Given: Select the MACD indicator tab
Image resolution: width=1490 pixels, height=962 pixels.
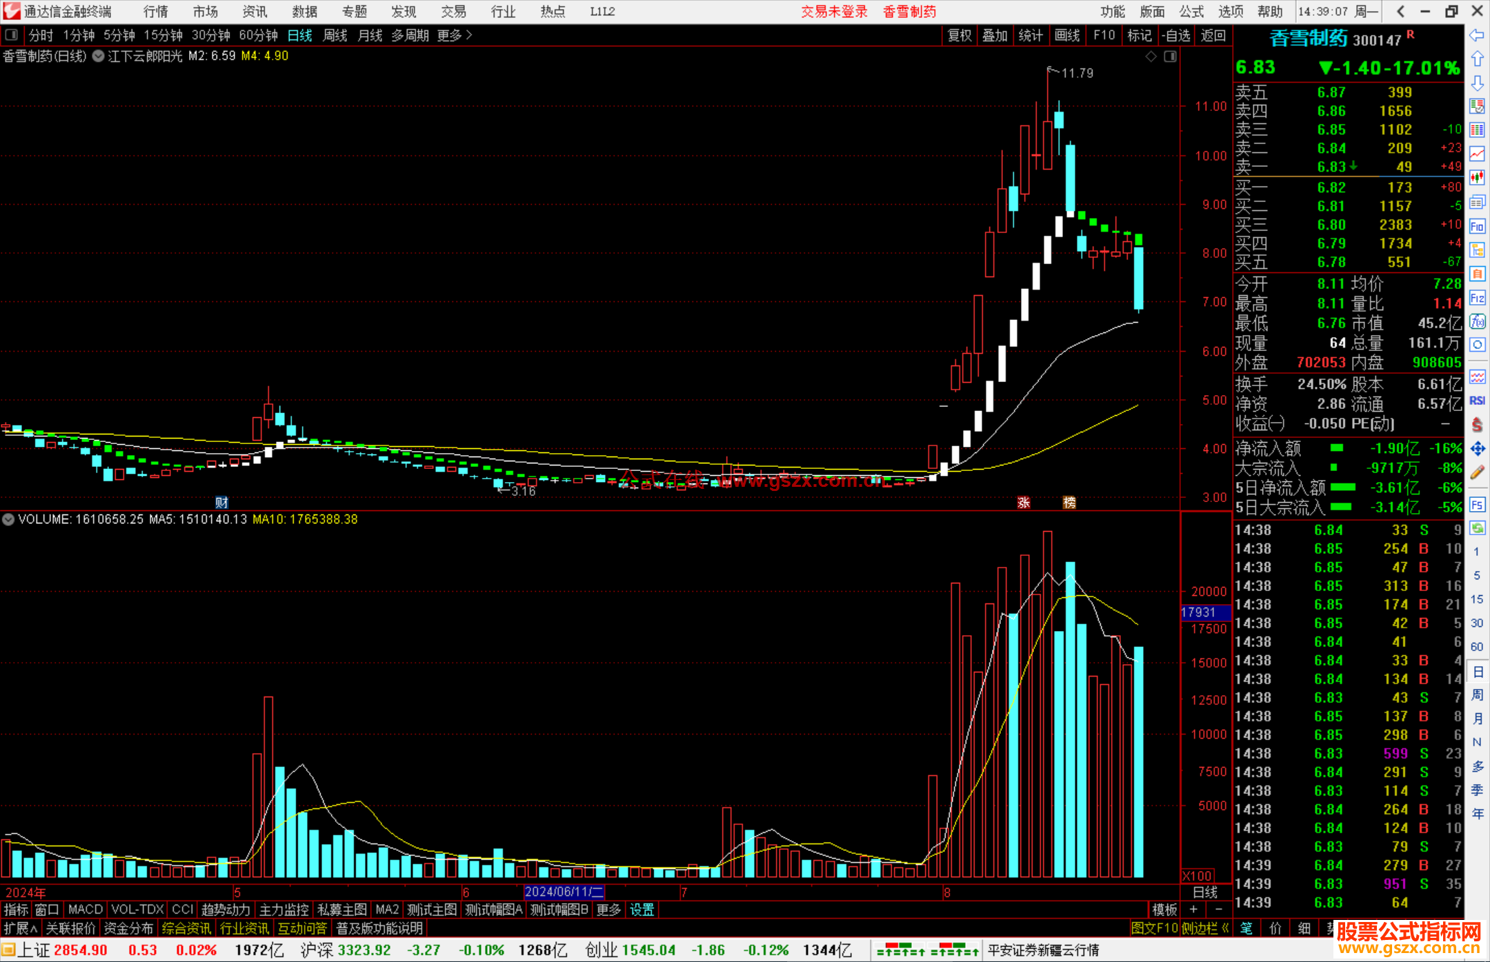Looking at the screenshot, I should point(86,910).
